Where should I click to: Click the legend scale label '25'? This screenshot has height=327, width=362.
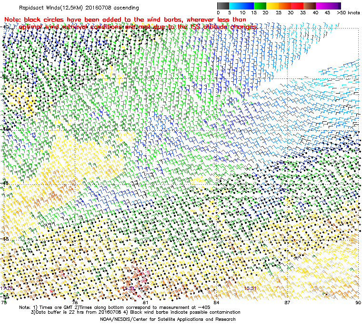click(279, 13)
